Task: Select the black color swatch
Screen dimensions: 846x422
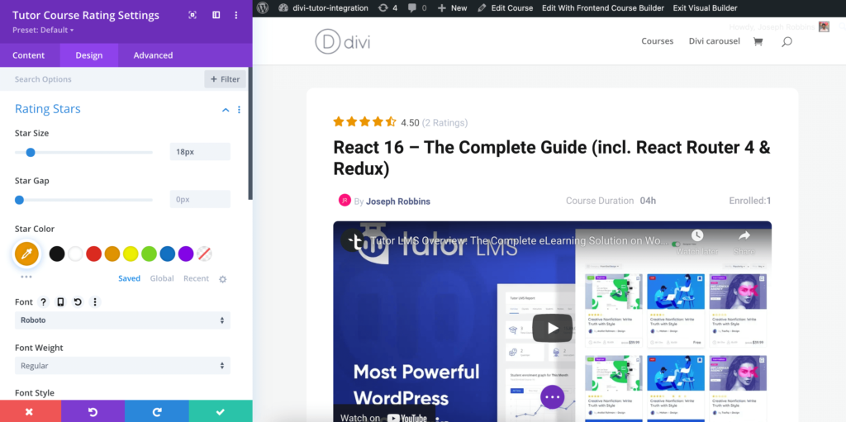Action: [57, 254]
